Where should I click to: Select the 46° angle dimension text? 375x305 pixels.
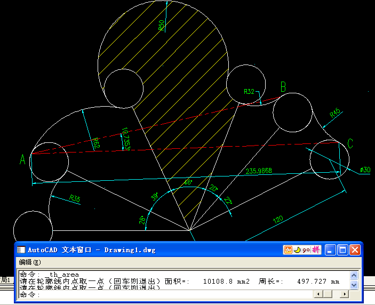click(188, 182)
